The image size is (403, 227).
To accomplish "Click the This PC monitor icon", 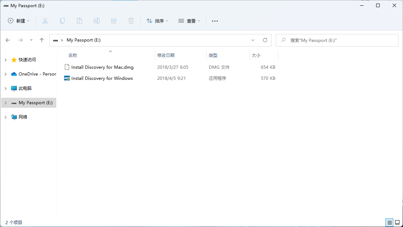I will [14, 88].
